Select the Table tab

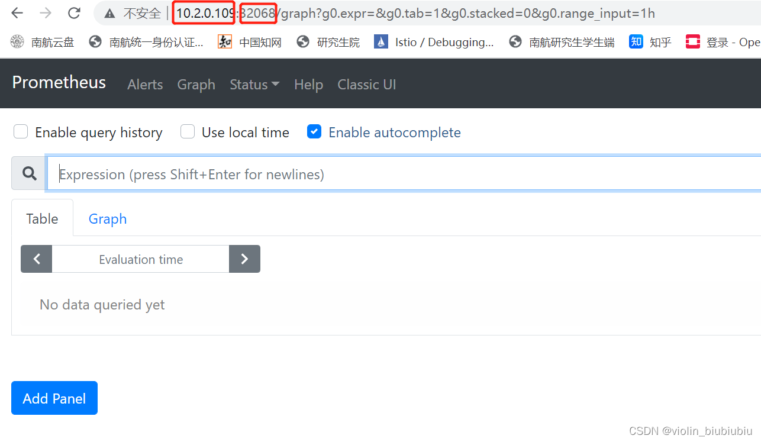point(42,218)
